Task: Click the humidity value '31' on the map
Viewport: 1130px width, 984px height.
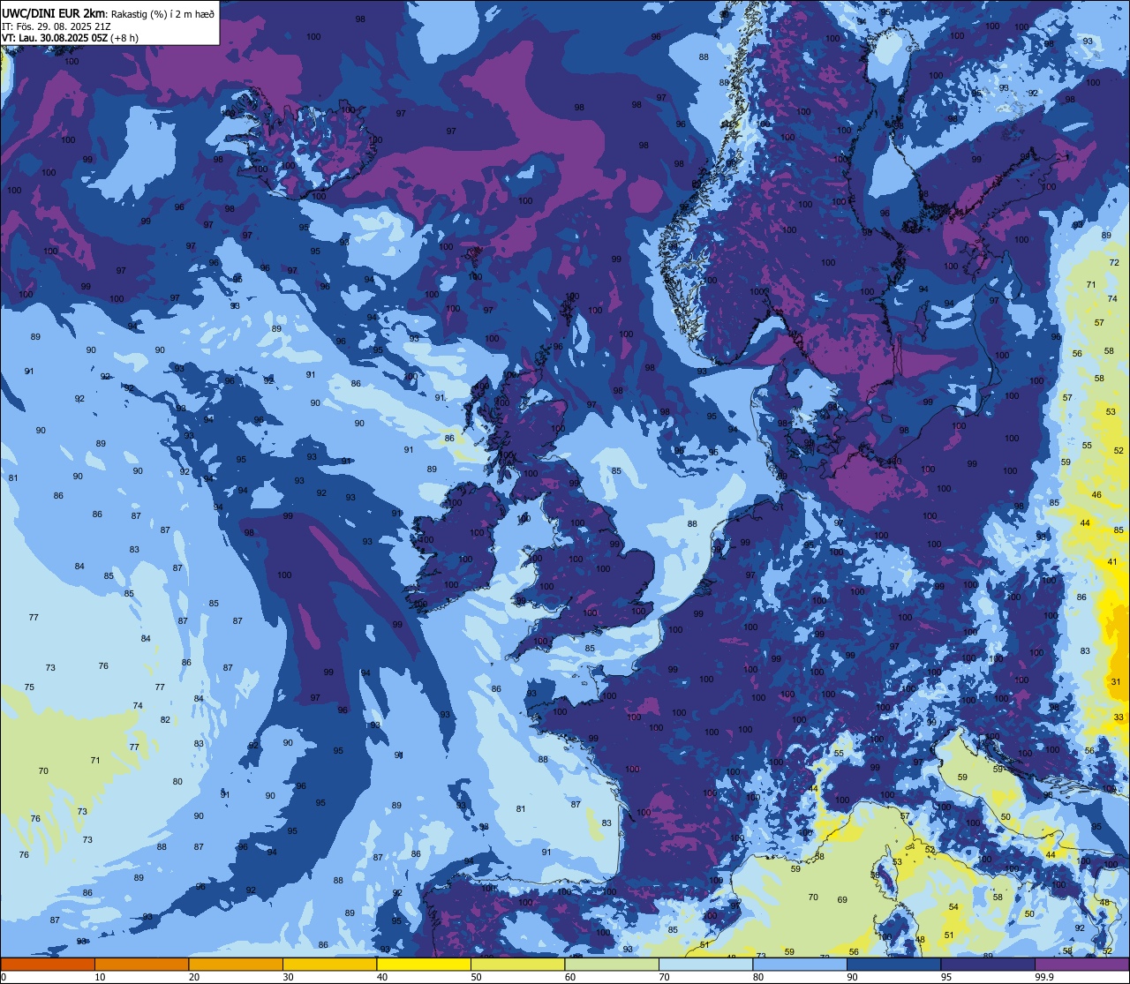Action: pyautogui.click(x=1116, y=682)
